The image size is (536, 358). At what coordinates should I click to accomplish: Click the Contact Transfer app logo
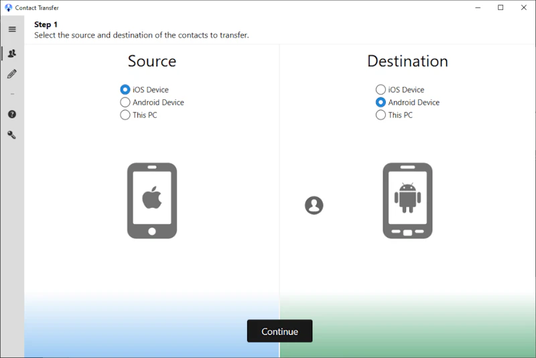(8, 7)
